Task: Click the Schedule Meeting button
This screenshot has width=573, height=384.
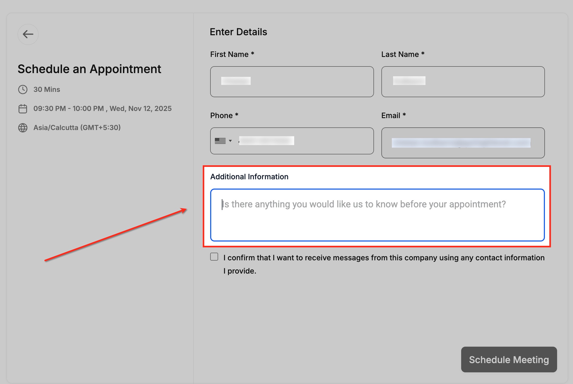Action: tap(509, 359)
